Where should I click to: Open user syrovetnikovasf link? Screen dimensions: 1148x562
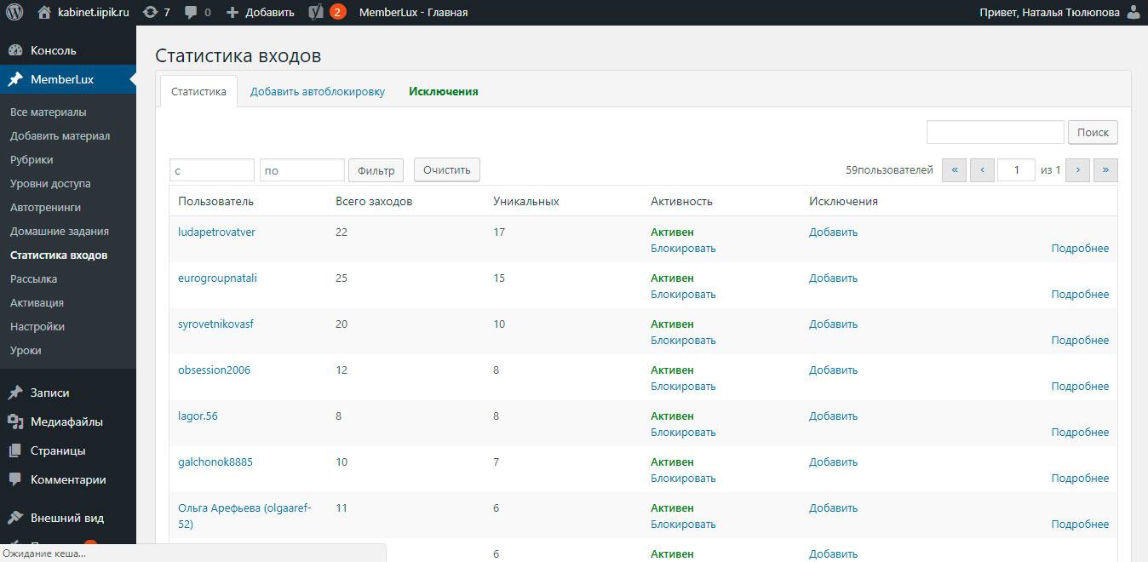click(215, 324)
